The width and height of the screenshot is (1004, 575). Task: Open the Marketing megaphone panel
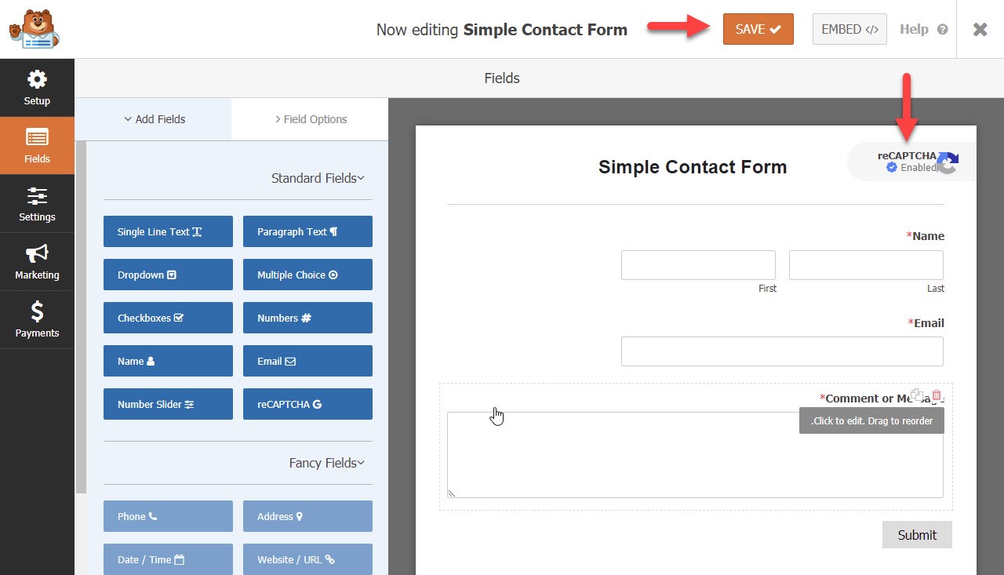[x=37, y=261]
